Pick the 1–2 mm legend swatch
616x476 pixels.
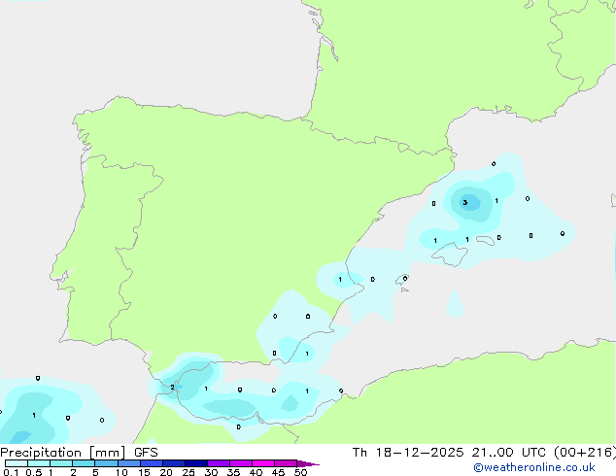[x=61, y=463]
